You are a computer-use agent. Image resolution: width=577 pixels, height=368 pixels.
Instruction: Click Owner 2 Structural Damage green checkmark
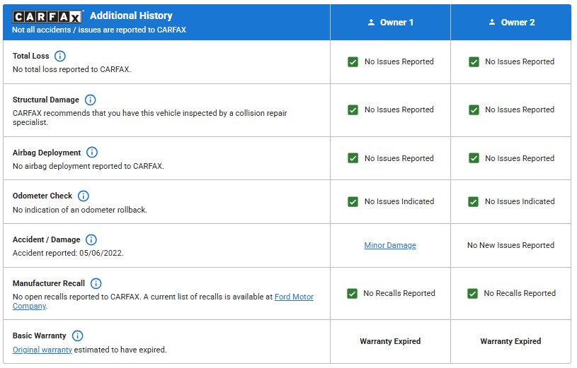click(x=474, y=109)
